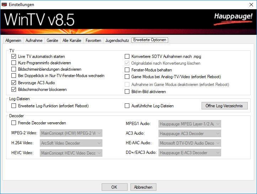Confirm settings with OK button
The width and height of the screenshot is (257, 194).
[x=114, y=187]
